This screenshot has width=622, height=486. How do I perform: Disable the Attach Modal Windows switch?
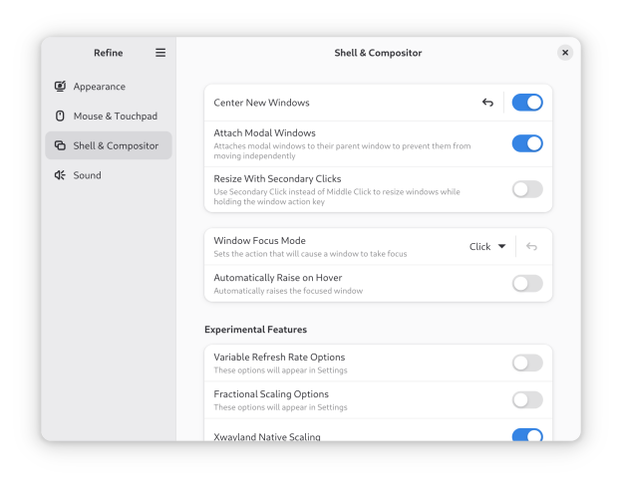(527, 143)
